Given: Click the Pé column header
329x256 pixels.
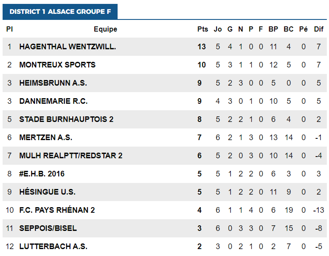Looking at the screenshot, I should pos(303,29).
